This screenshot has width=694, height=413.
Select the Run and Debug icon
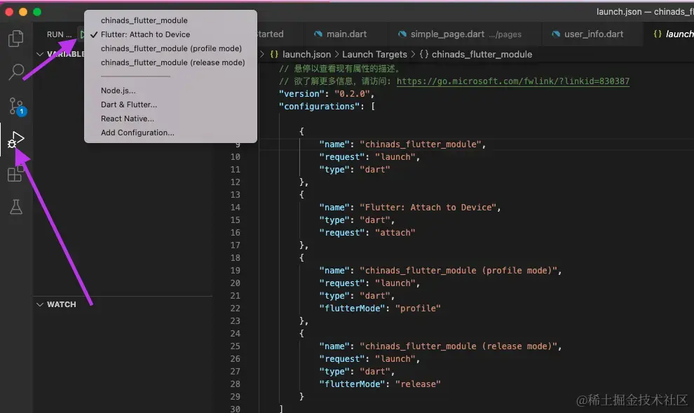[x=15, y=140]
